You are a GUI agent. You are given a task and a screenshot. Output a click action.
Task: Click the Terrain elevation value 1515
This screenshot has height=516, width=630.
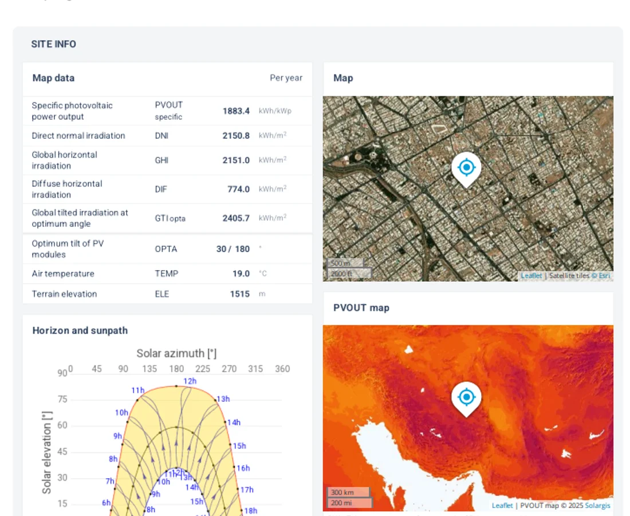(239, 294)
